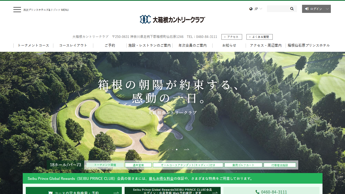
Task: Open the hamburger menu icon
Action: pos(17,10)
